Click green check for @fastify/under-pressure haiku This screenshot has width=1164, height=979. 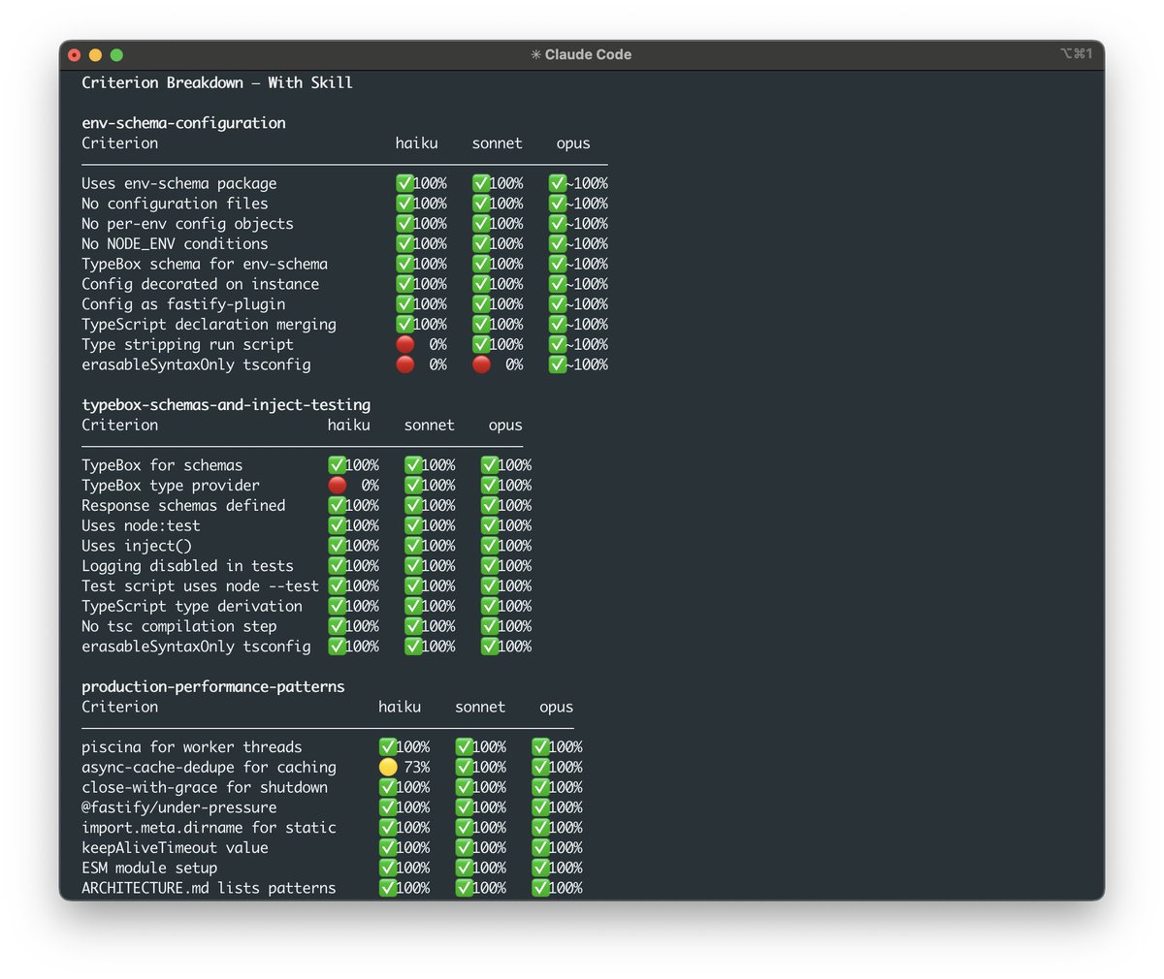click(x=388, y=807)
